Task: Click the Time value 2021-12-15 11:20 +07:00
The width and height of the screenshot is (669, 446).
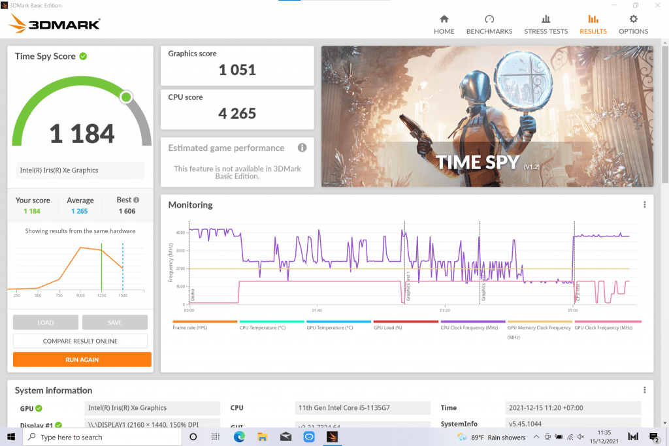Action: click(x=572, y=407)
